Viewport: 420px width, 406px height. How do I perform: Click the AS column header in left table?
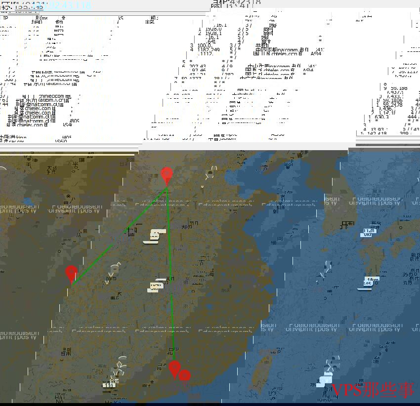point(120,19)
